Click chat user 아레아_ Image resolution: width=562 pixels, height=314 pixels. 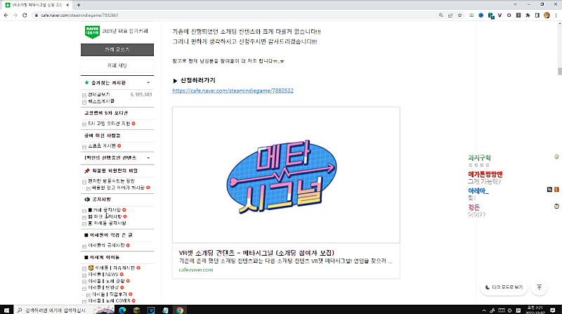(x=478, y=191)
